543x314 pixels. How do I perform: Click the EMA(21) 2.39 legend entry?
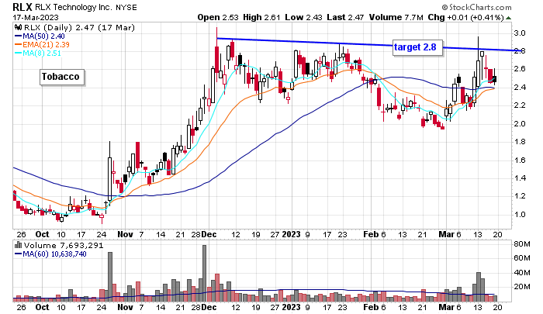[x=42, y=45]
